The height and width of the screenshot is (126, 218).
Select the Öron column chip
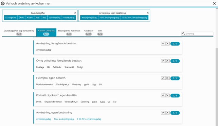pyautogui.click(x=21, y=18)
